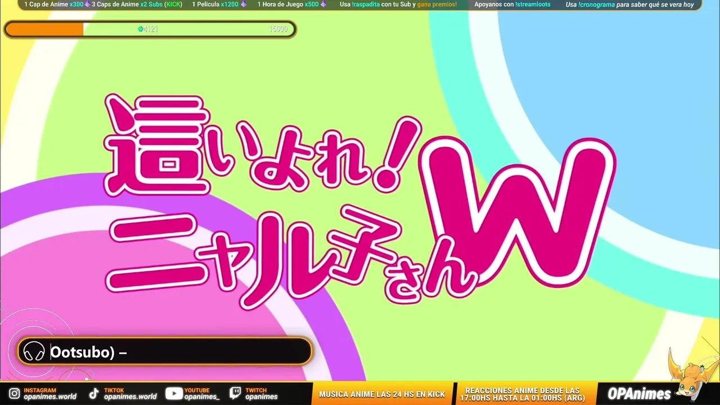Click the OPAnimes logo text
720x405 pixels.
point(639,394)
